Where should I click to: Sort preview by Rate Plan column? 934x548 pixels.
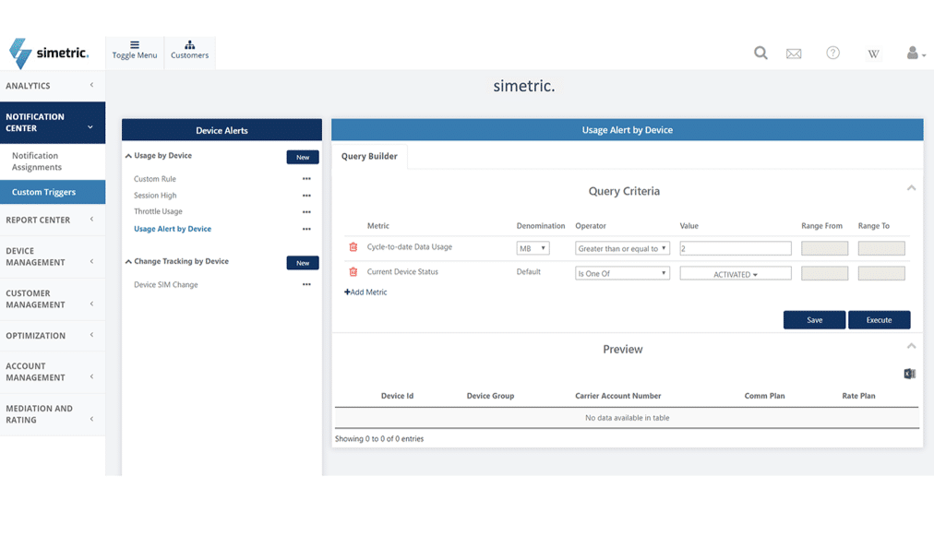[x=859, y=396]
